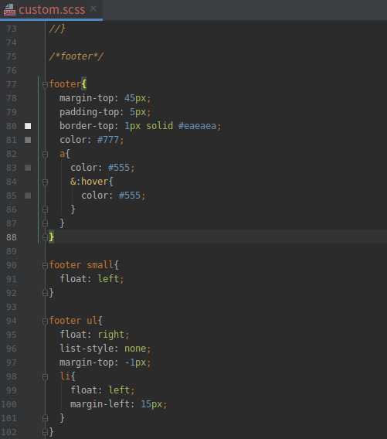Screen dimensions: 387x439
Task: Click the fold end marker on line 92
Action: (45, 293)
